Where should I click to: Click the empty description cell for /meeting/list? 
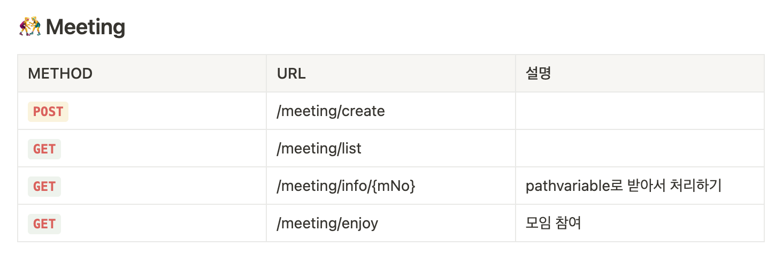pyautogui.click(x=640, y=148)
